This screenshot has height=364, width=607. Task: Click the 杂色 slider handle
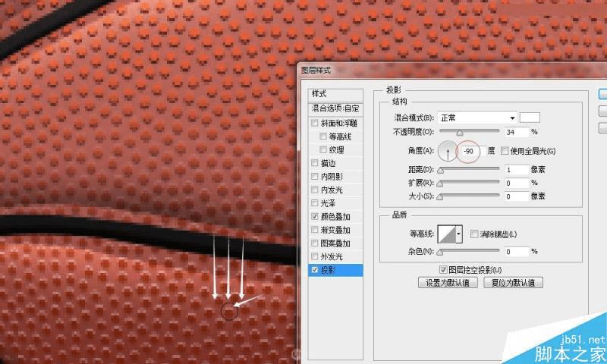click(440, 253)
